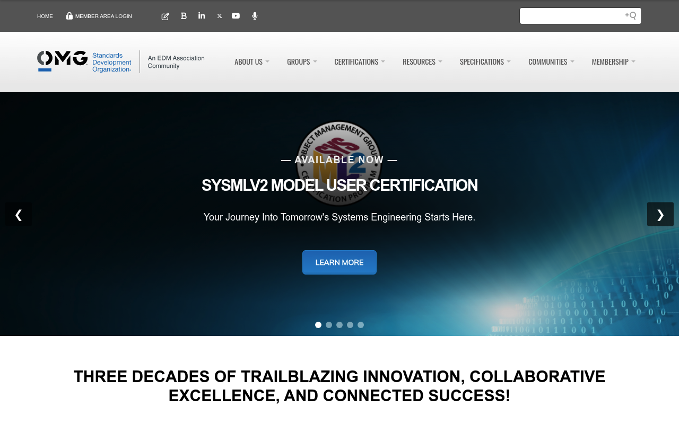The image size is (679, 424).
Task: Open the blog edit pencil icon
Action: [165, 16]
